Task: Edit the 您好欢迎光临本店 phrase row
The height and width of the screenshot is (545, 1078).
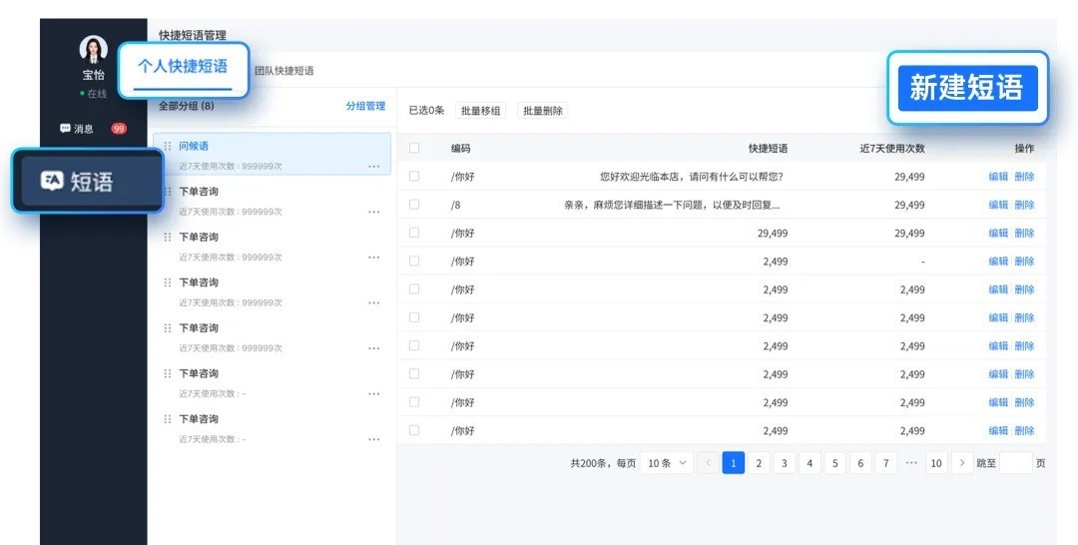Action: pos(998,177)
